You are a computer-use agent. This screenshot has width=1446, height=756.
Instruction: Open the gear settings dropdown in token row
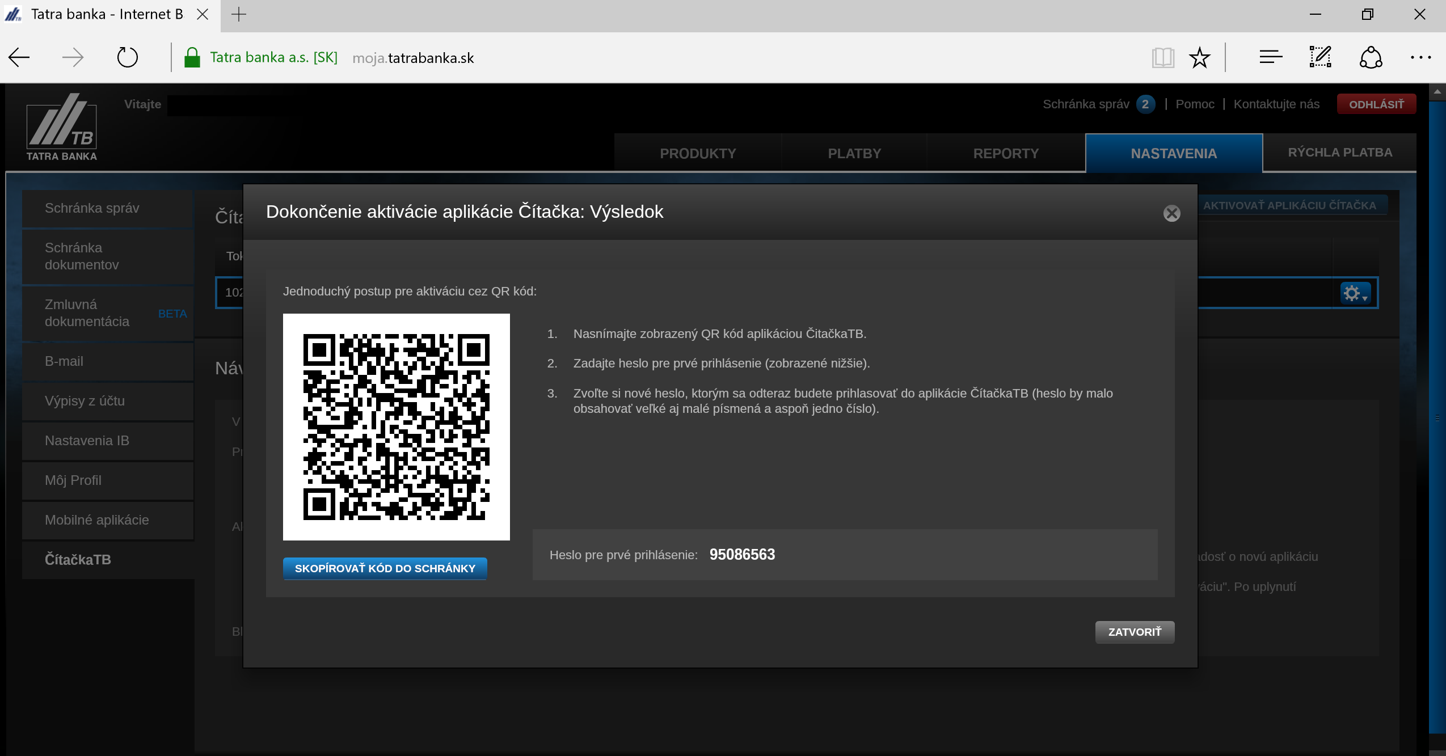pyautogui.click(x=1355, y=293)
